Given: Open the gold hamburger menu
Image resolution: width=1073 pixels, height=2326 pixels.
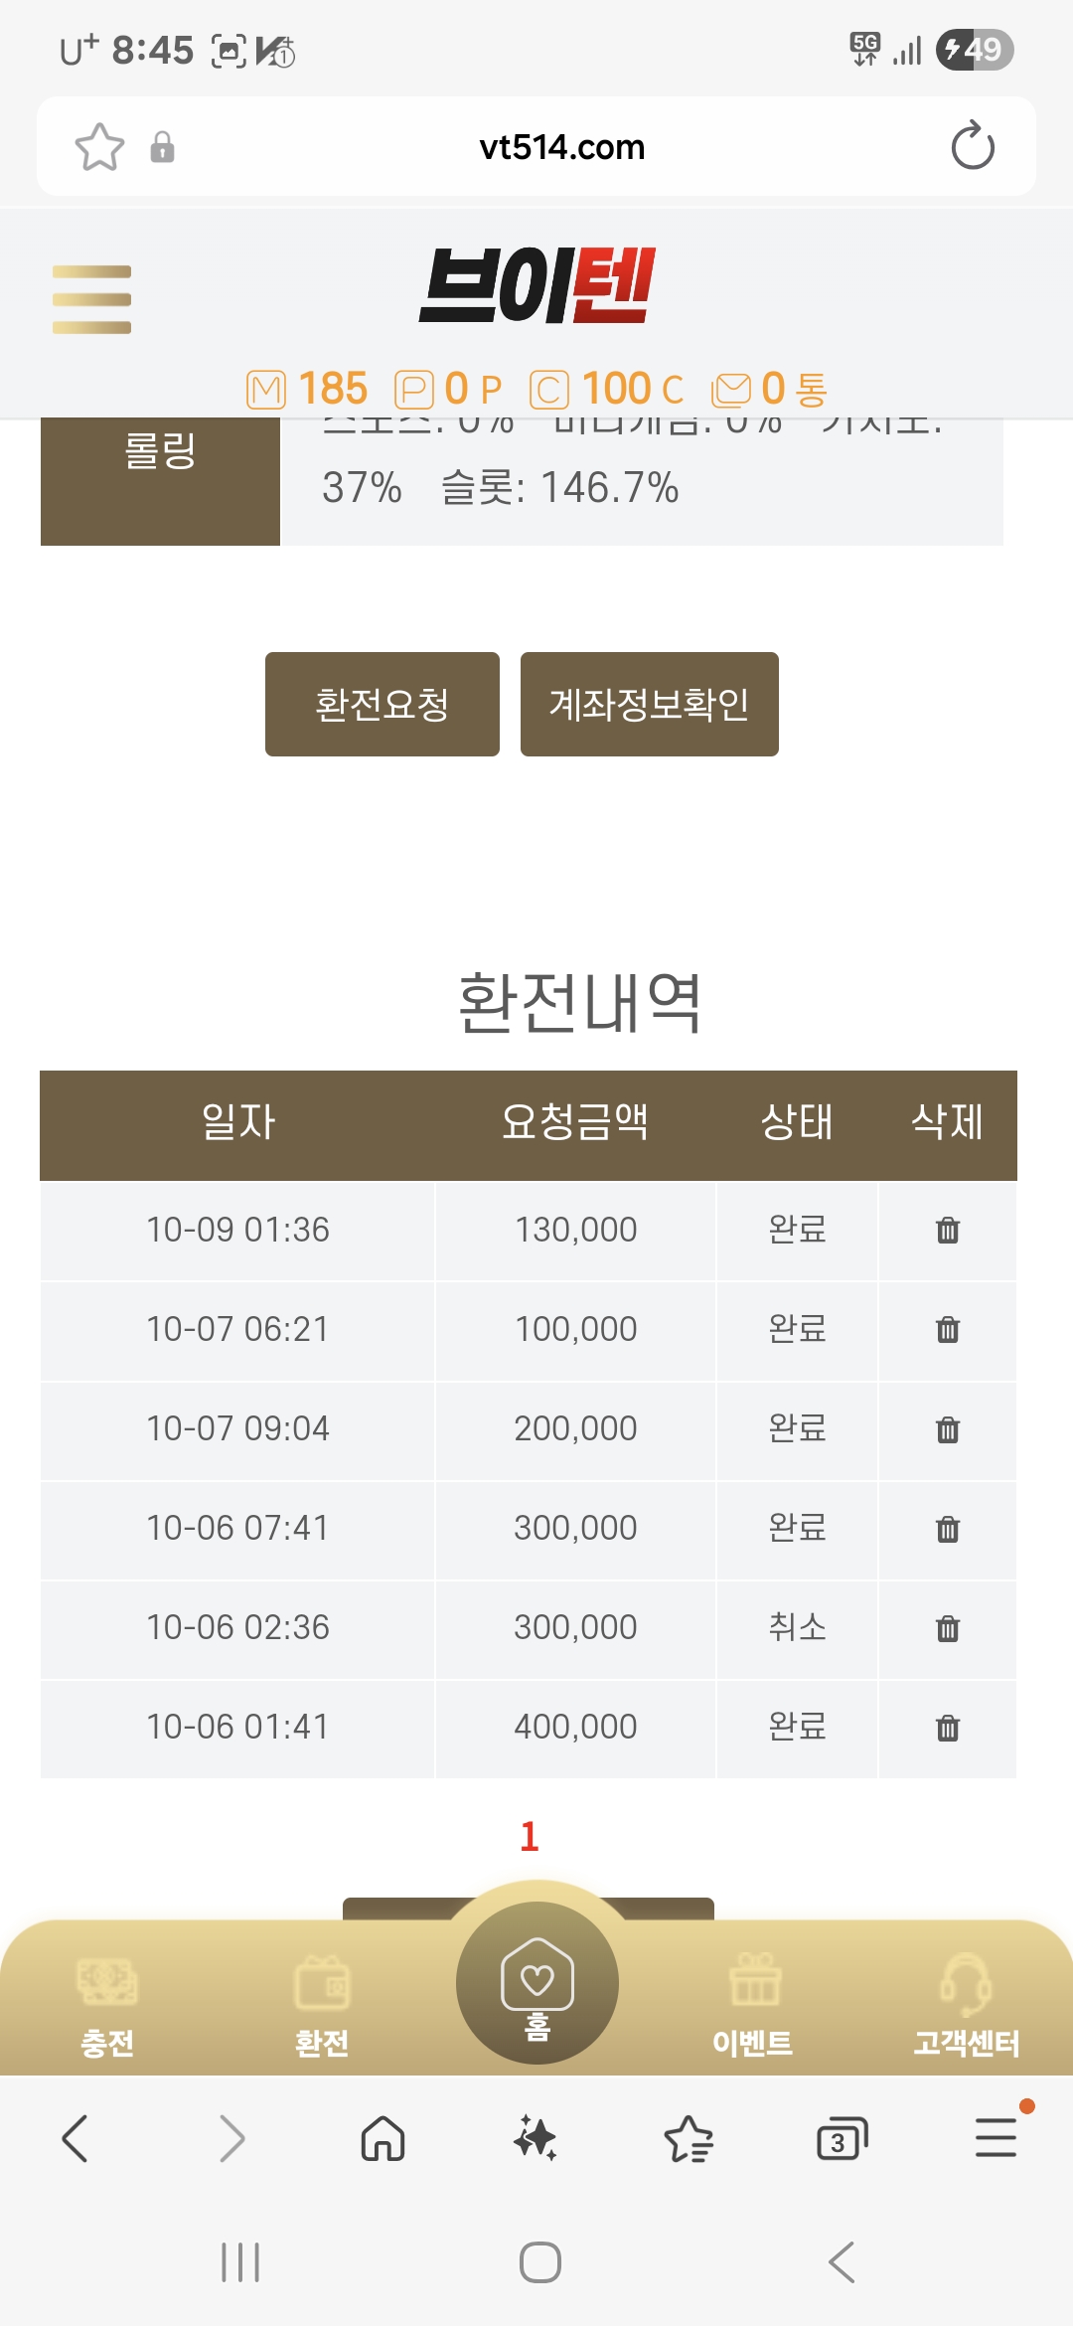Looking at the screenshot, I should (91, 299).
